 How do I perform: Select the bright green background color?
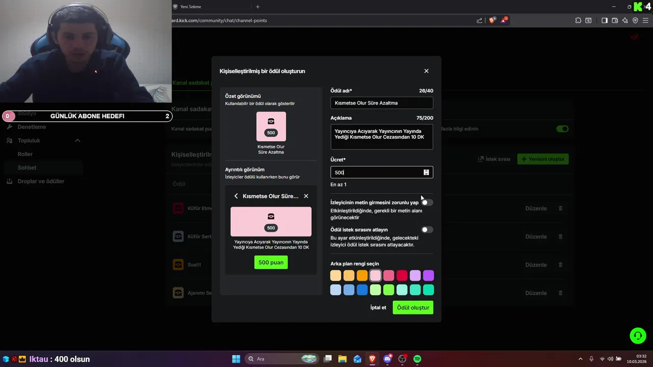[x=389, y=290]
